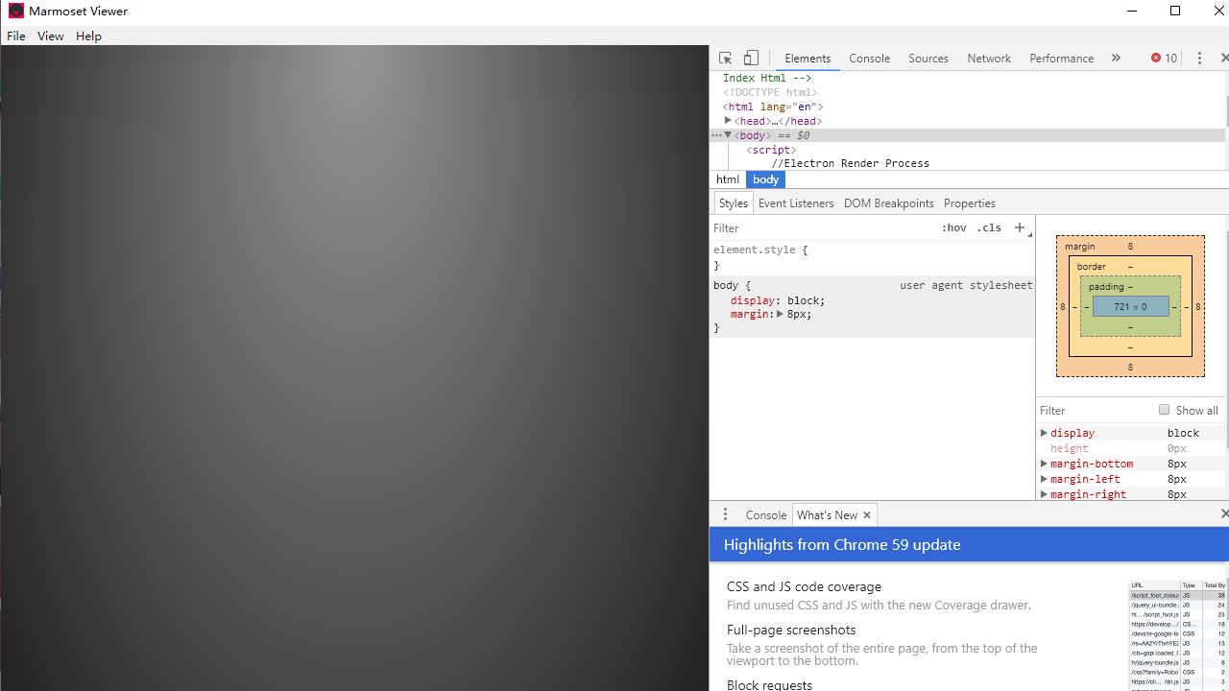Open the View menu

(x=50, y=36)
